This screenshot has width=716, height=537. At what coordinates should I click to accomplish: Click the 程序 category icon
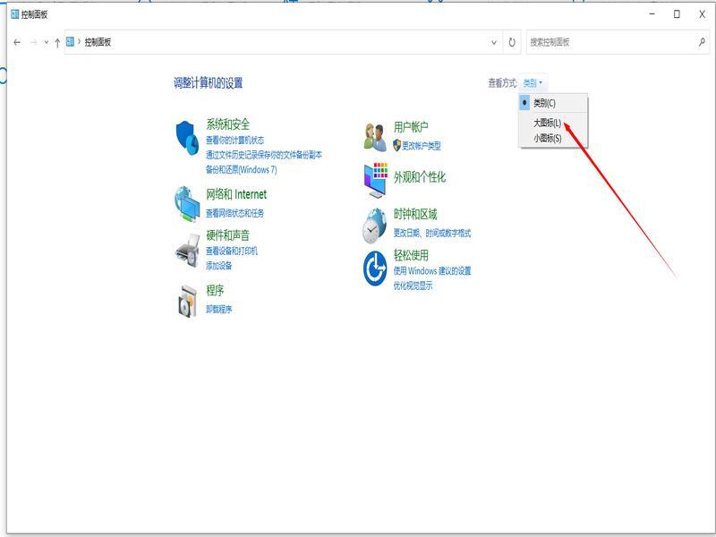187,301
